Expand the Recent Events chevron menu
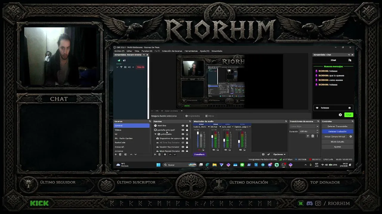 coord(117,67)
